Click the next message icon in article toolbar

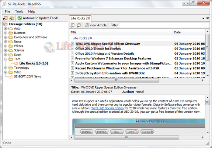pos(79,25)
